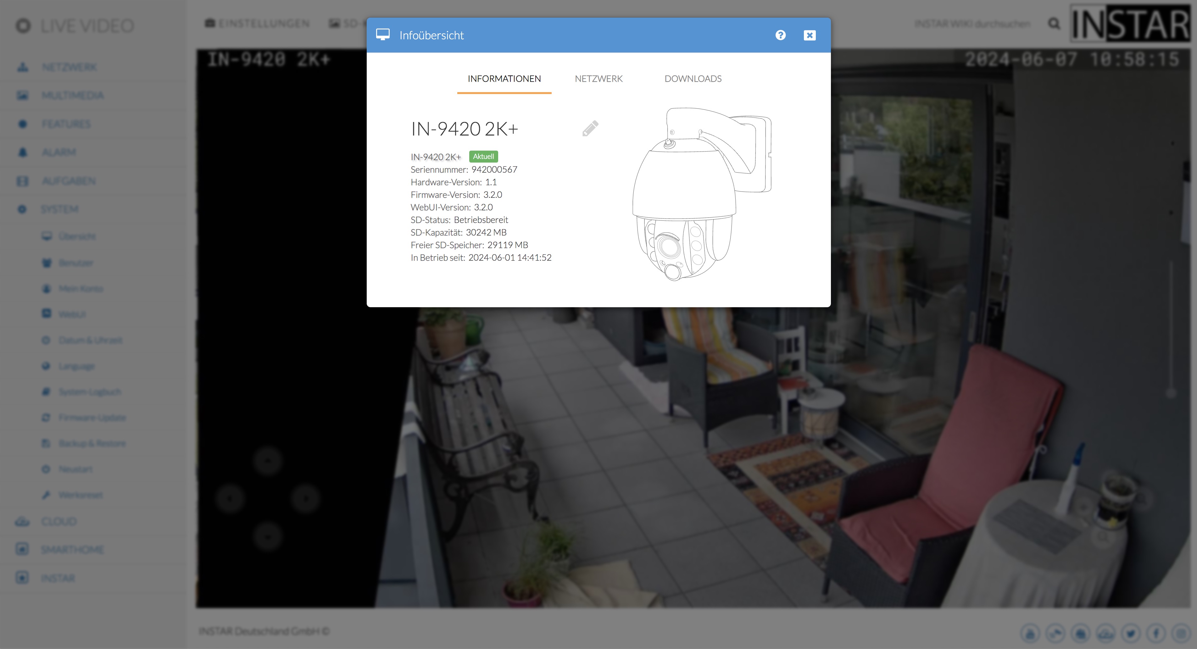Screen dimensions: 1197x649
Task: Close the Infoübersicht dialog
Action: pyautogui.click(x=810, y=35)
